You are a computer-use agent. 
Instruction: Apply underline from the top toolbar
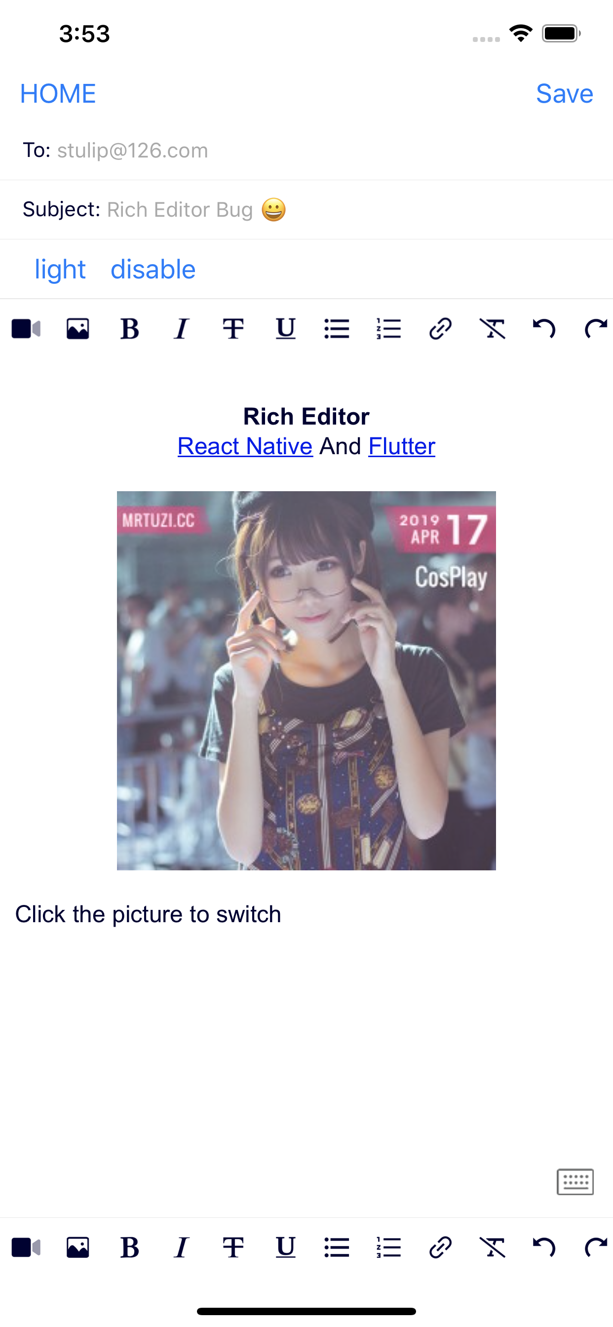[285, 329]
